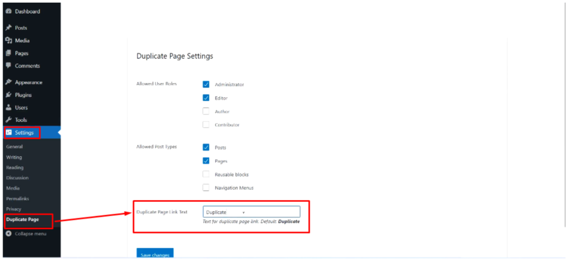Click the Settings sliders icon
This screenshot has width=569, height=263.
pyautogui.click(x=9, y=133)
